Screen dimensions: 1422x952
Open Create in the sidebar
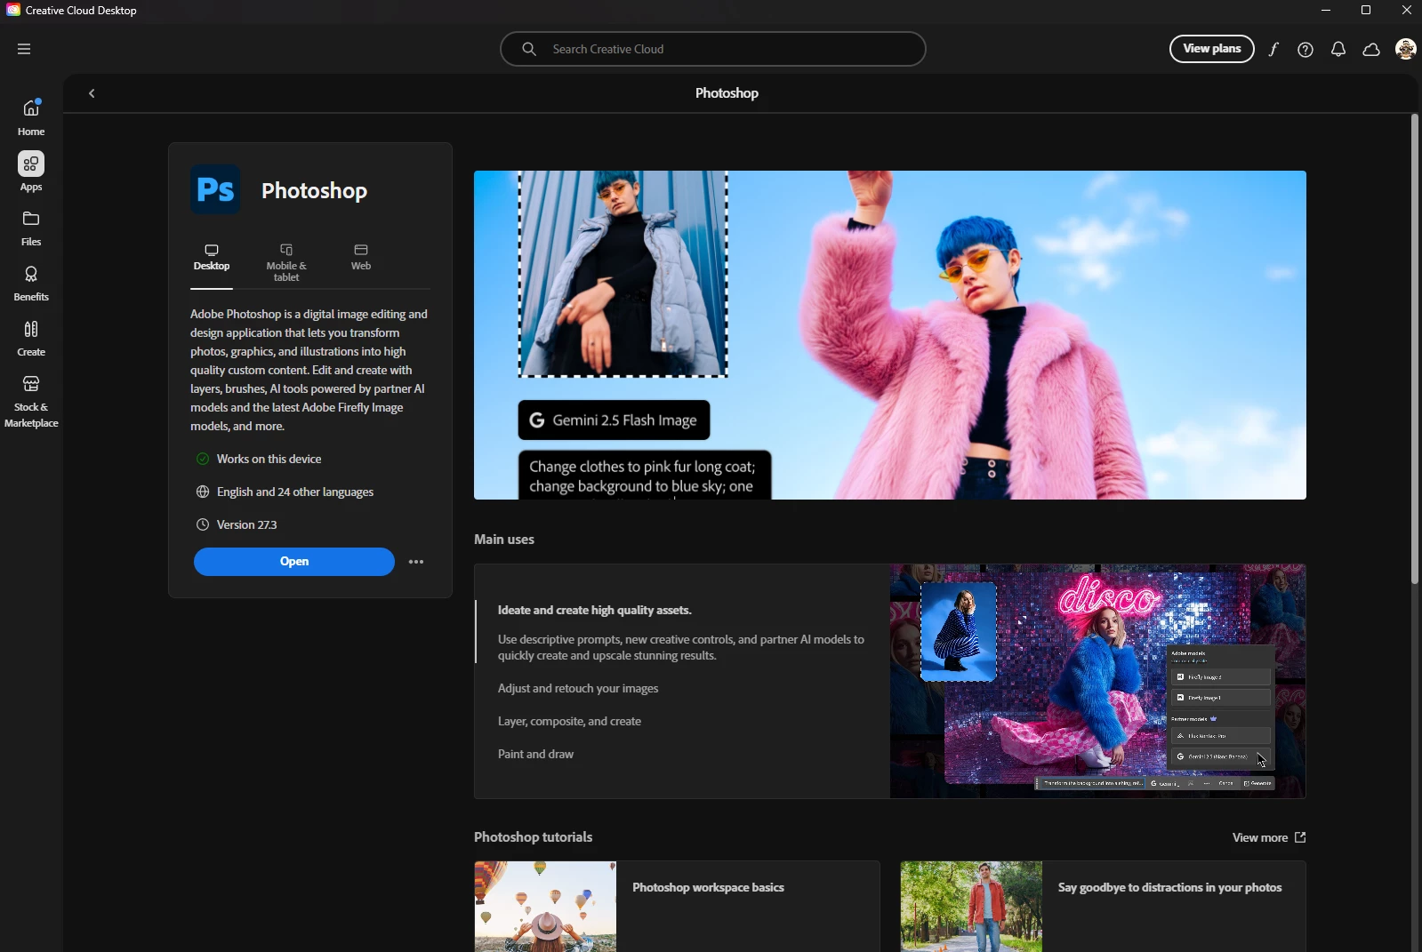[31, 339]
